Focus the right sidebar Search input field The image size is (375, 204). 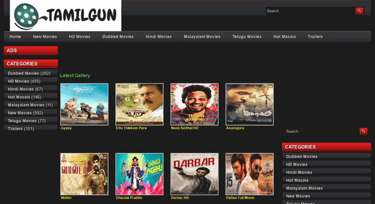322,131
